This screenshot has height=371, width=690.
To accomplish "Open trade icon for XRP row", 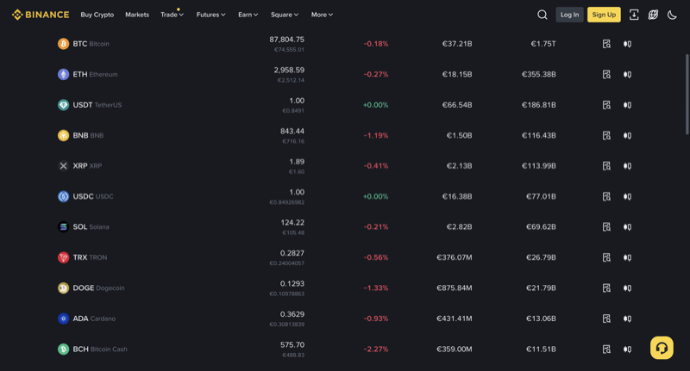I will click(x=628, y=166).
